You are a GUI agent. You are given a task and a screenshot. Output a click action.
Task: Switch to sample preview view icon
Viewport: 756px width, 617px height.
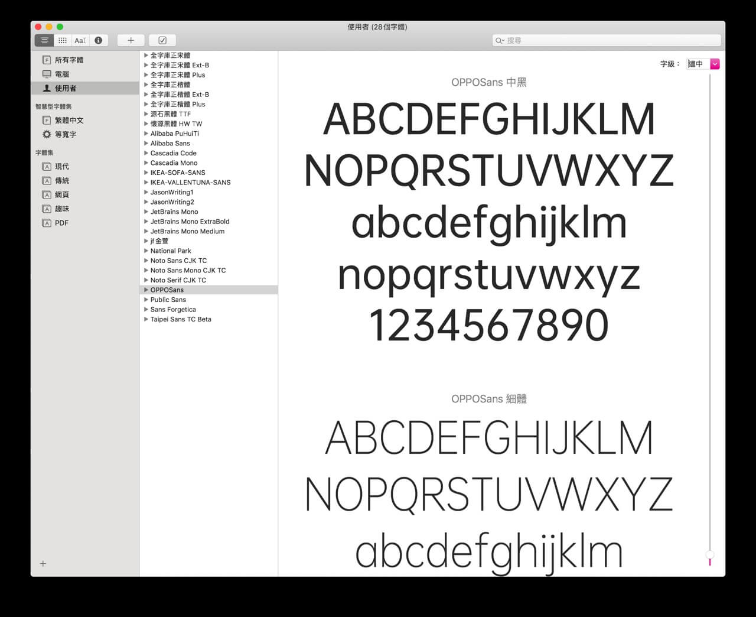(x=44, y=40)
